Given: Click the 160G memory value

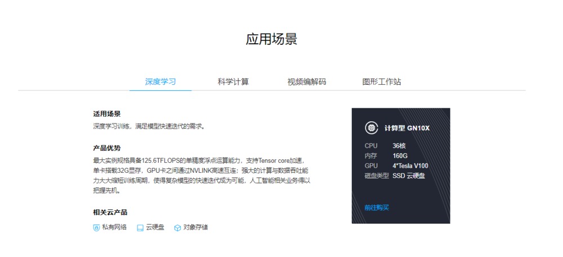Looking at the screenshot, I should click(x=400, y=155).
